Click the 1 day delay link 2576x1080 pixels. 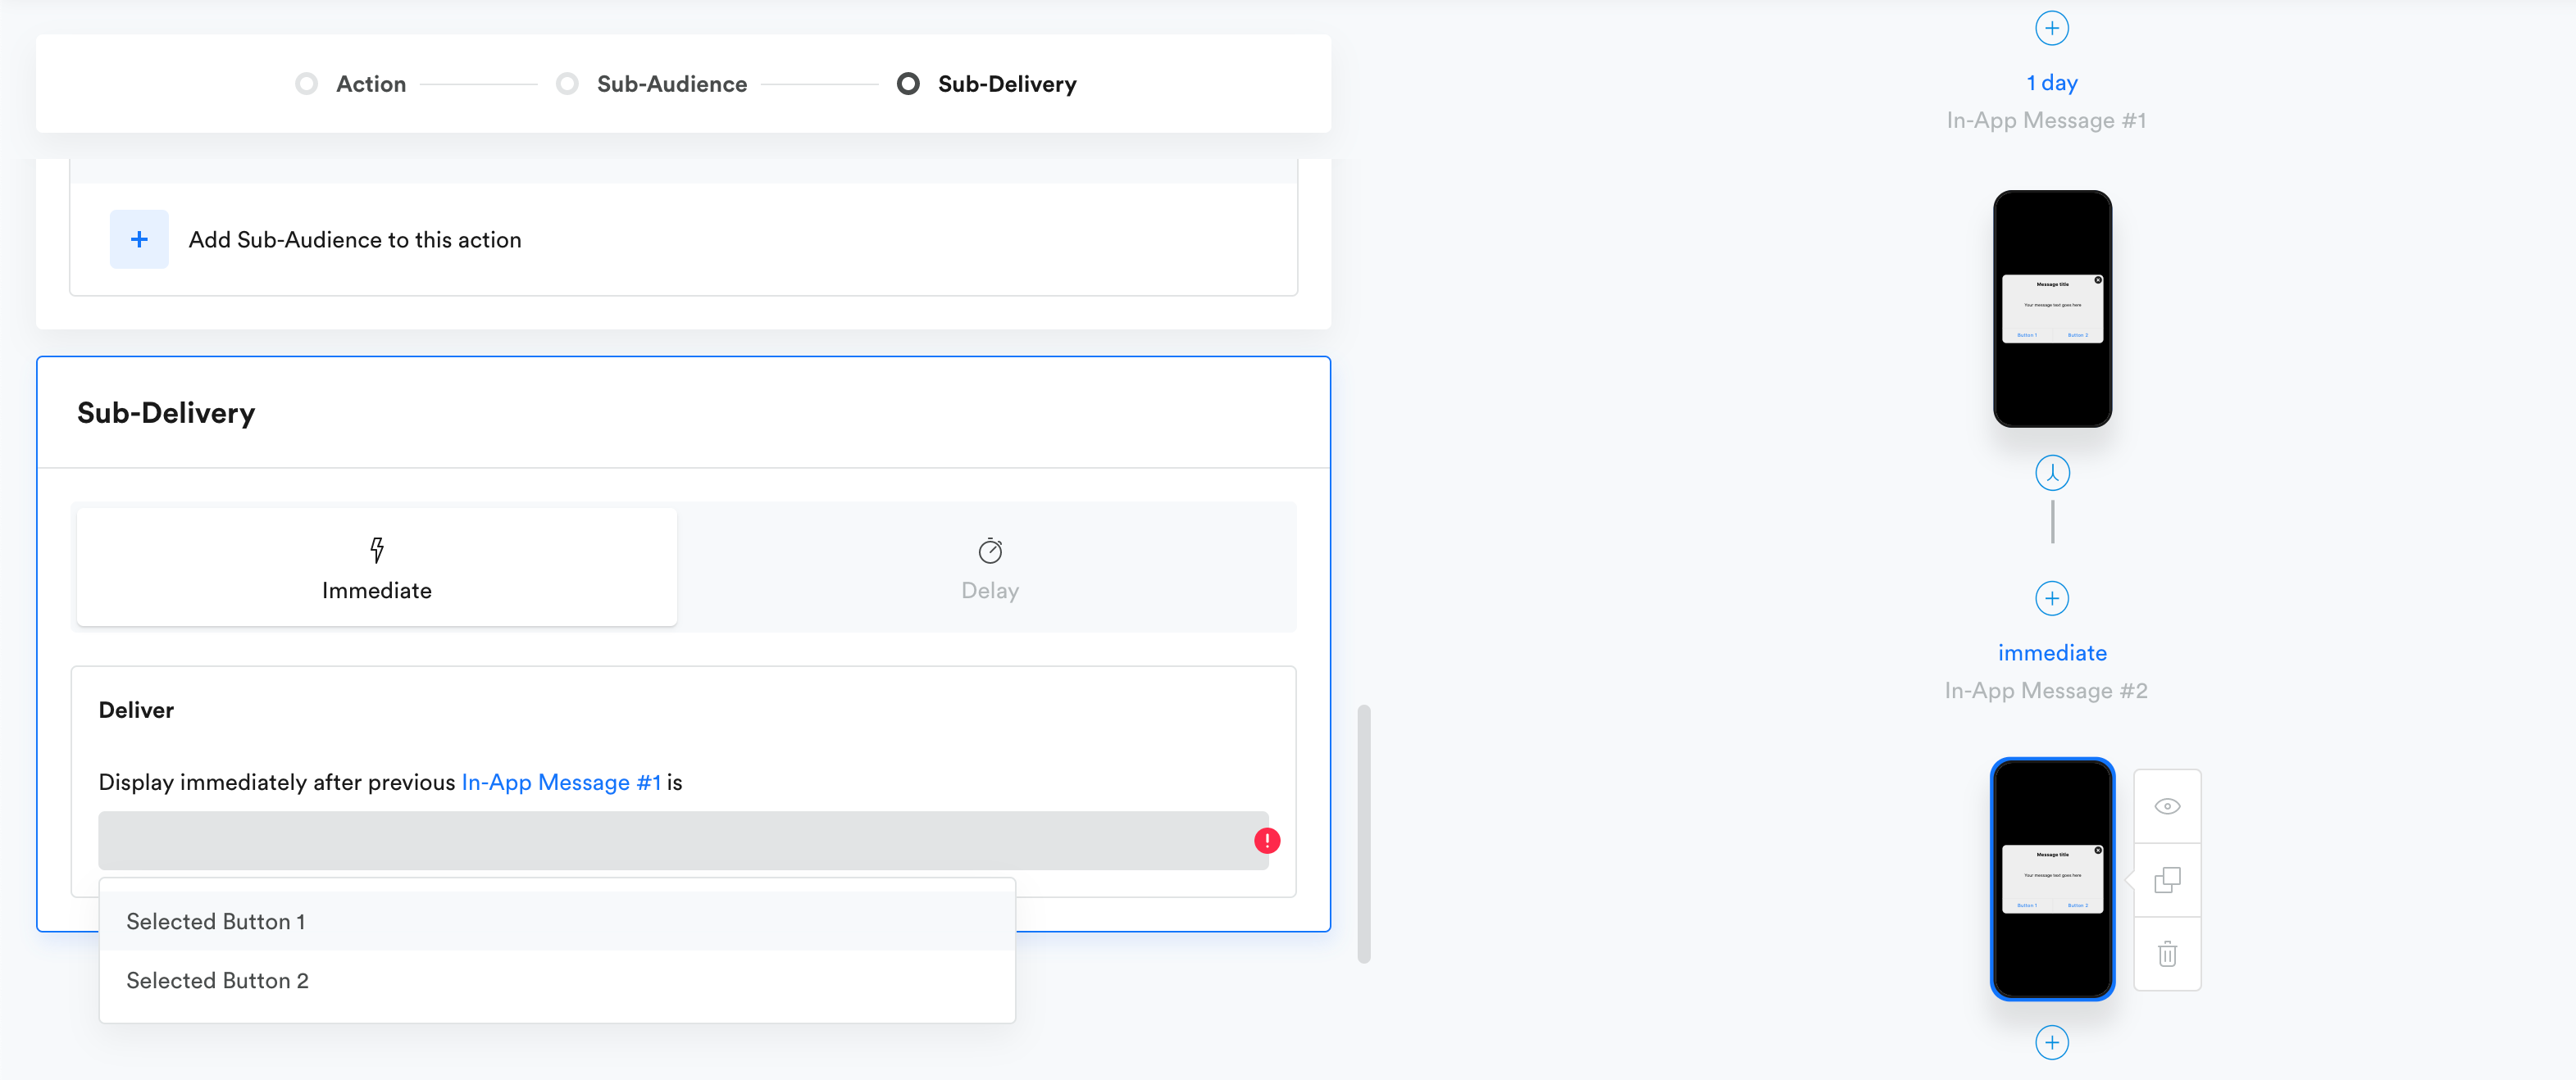[2051, 83]
